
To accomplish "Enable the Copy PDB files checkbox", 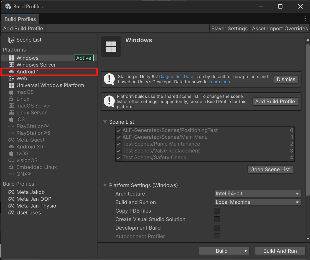I will pyautogui.click(x=217, y=211).
